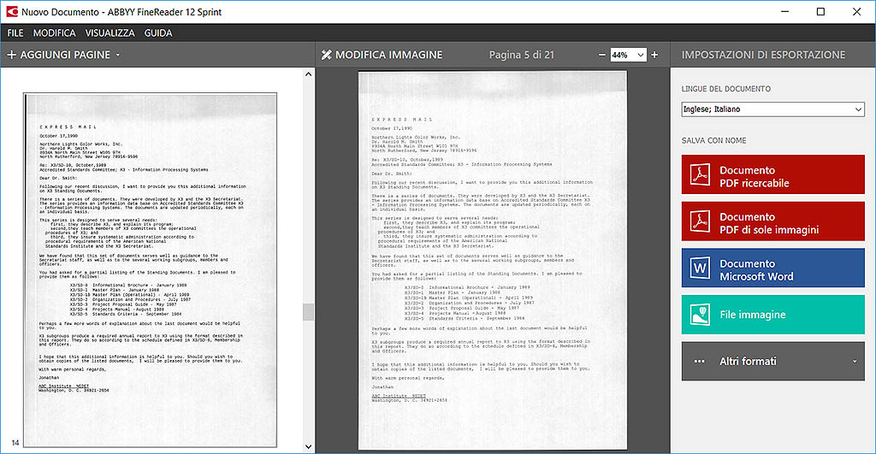Open the VISUALIZZA menu
876x454 pixels.
(109, 32)
